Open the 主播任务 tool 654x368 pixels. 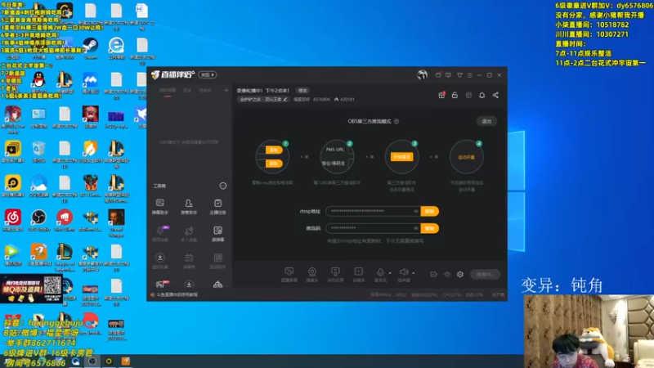[x=217, y=207]
